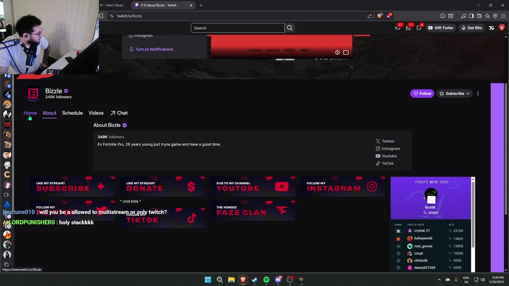Click danny921269 leaderboard row
Viewport: 509px width, 286px height.
431,268
